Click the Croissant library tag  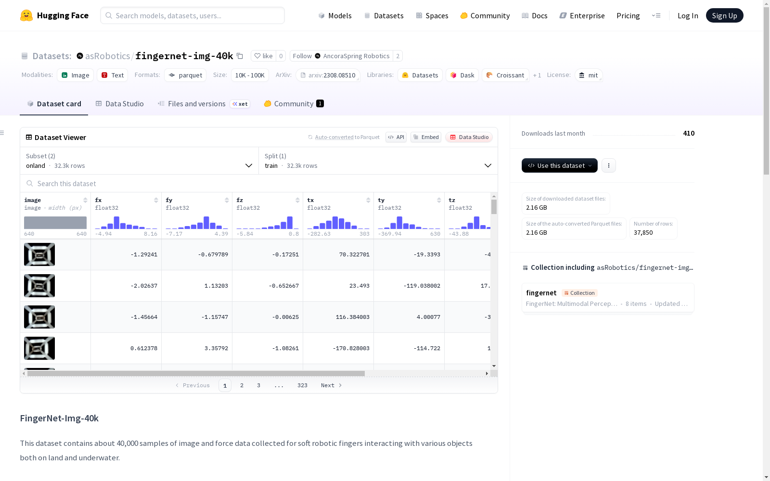click(505, 76)
